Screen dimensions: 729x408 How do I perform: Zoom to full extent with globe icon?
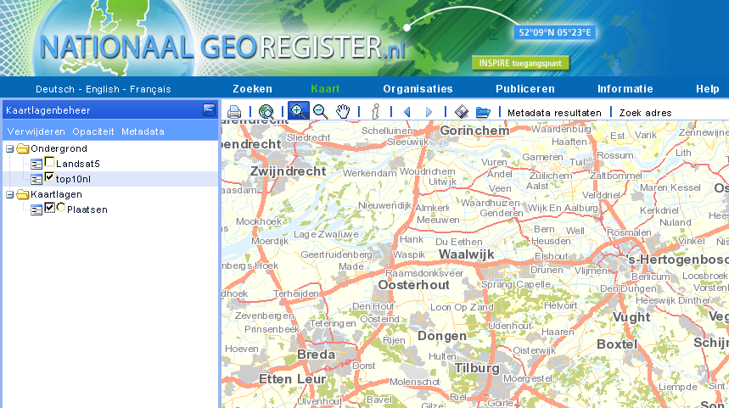coord(266,111)
